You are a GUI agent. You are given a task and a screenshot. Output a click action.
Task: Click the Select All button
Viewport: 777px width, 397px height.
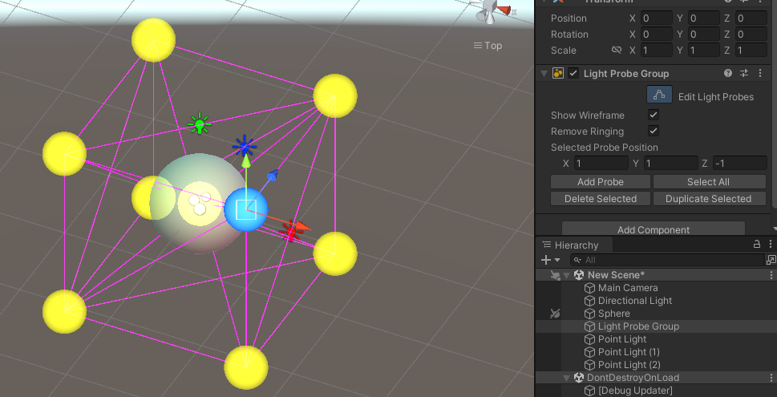[x=709, y=182]
